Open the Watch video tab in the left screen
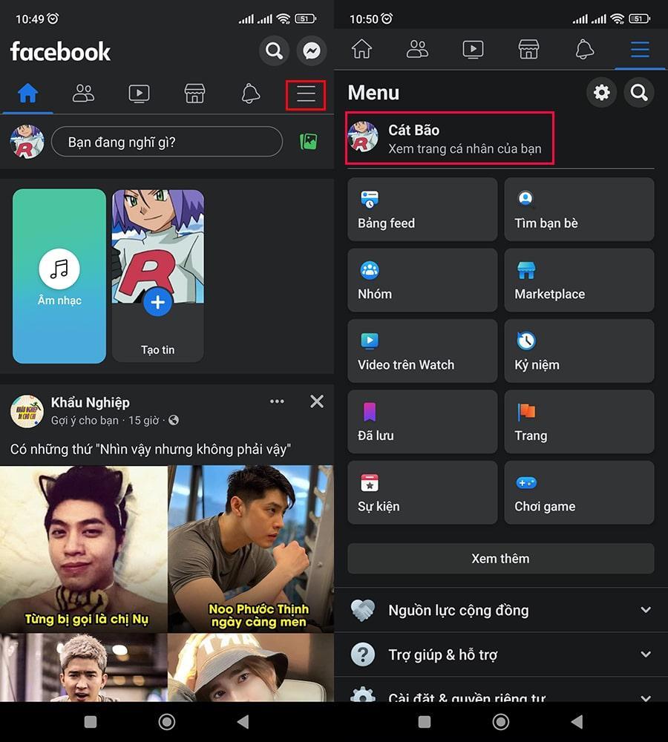The image size is (668, 742). tap(140, 93)
